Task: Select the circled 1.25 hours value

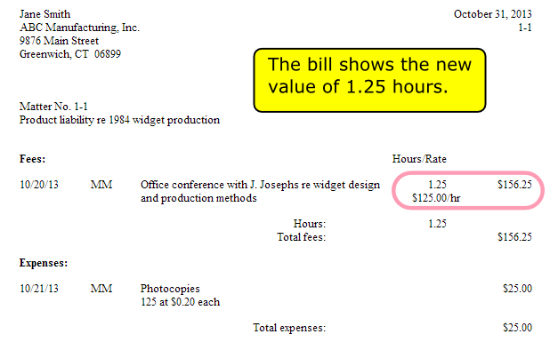Action: 437,185
